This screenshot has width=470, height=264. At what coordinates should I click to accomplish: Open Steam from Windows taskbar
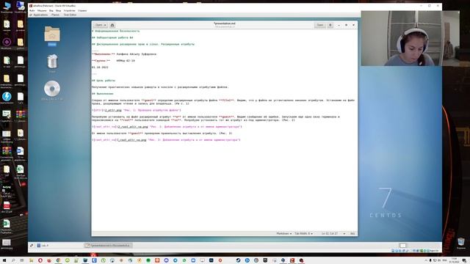coord(238,260)
